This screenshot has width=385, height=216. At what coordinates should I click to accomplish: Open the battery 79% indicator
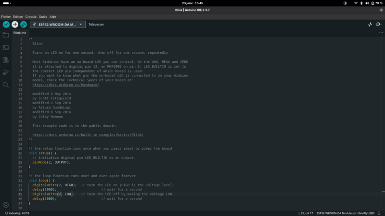tap(377, 3)
